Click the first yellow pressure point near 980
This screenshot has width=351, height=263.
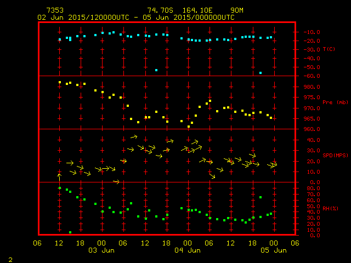[x=60, y=82]
